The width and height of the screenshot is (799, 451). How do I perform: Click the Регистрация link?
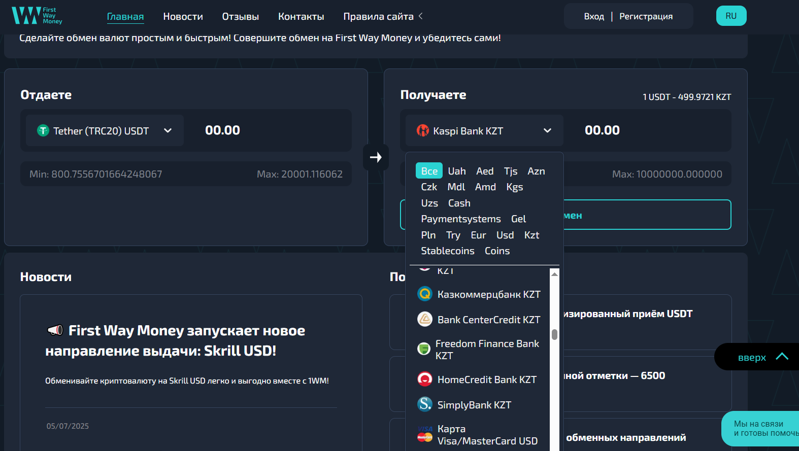[646, 16]
